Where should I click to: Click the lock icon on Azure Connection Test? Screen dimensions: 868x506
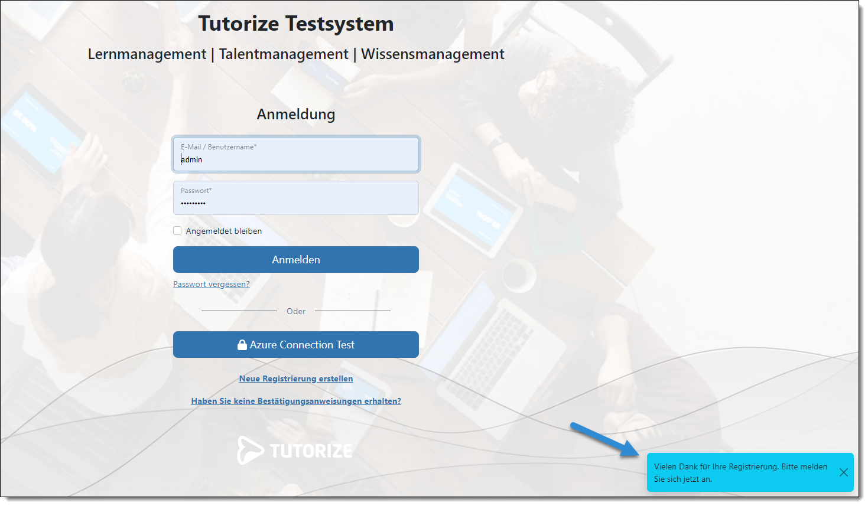242,344
